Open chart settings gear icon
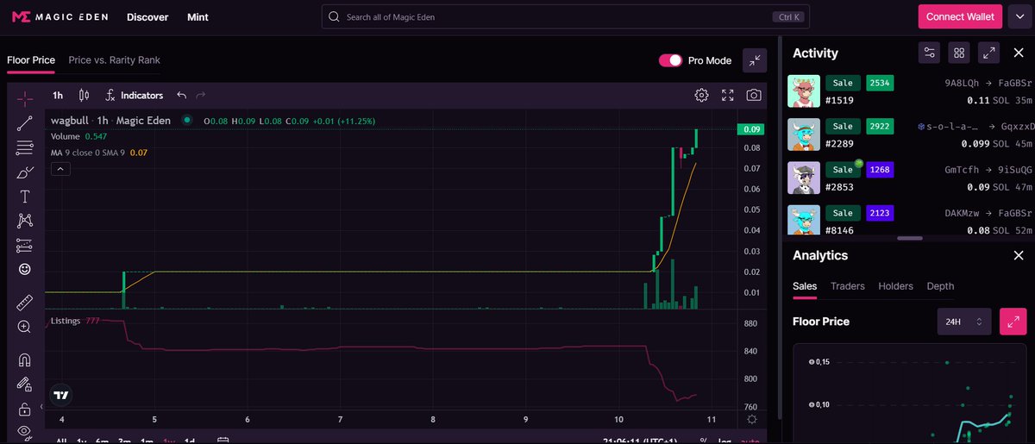Screen dimensions: 1035x444 coord(702,95)
